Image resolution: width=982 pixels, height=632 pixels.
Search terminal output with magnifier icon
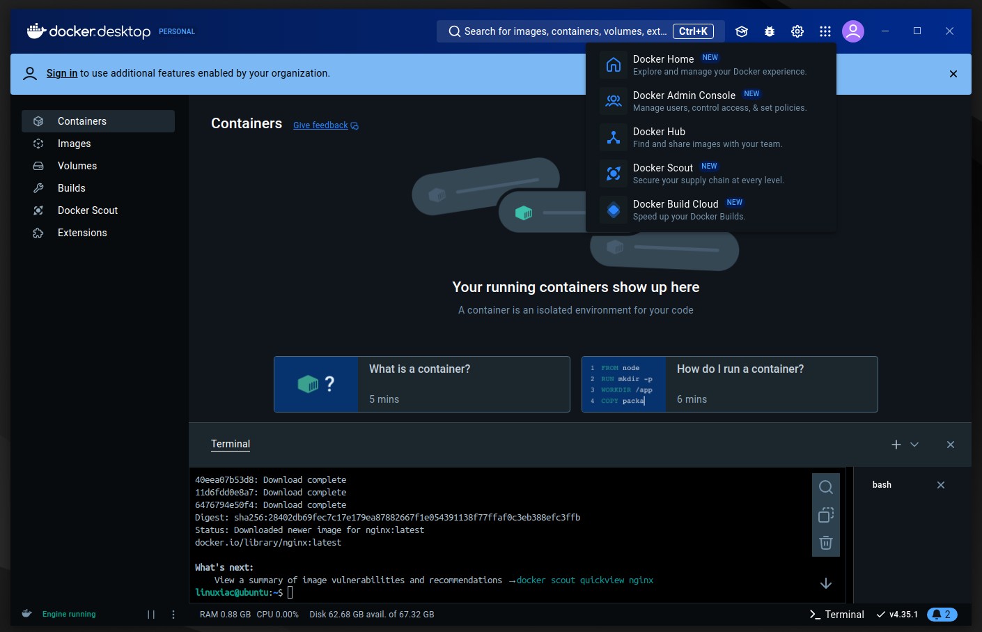[x=826, y=487]
